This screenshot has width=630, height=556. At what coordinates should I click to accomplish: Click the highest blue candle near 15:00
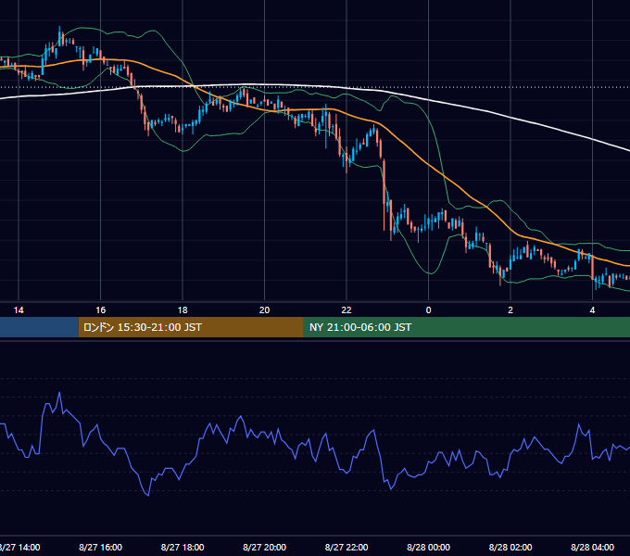tap(59, 36)
